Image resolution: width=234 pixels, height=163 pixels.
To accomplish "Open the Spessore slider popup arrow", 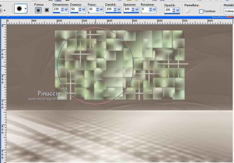I will pos(137,9).
